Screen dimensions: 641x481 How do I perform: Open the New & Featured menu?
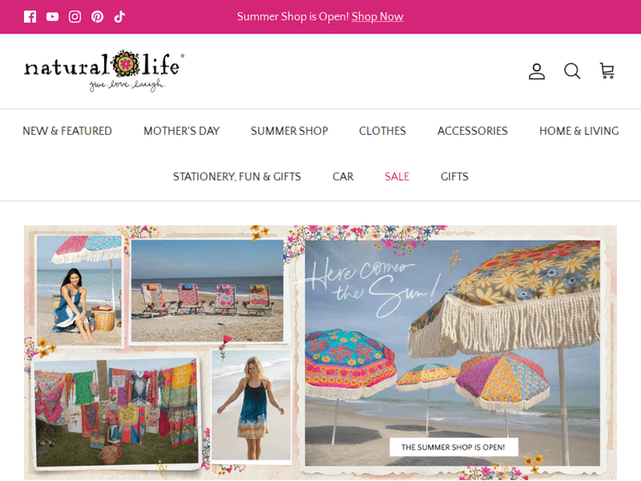pyautogui.click(x=67, y=132)
